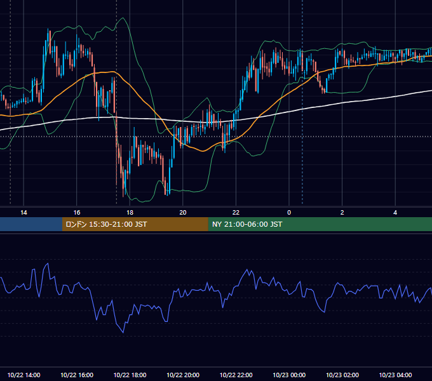Viewport: 432px width, 381px height.
Task: Click hour label 0 on price chart axis
Action: tap(289, 213)
